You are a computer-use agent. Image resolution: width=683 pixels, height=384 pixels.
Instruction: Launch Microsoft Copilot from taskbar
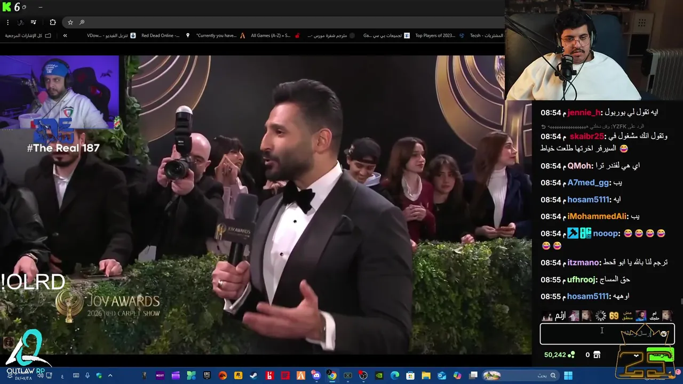coord(457,375)
